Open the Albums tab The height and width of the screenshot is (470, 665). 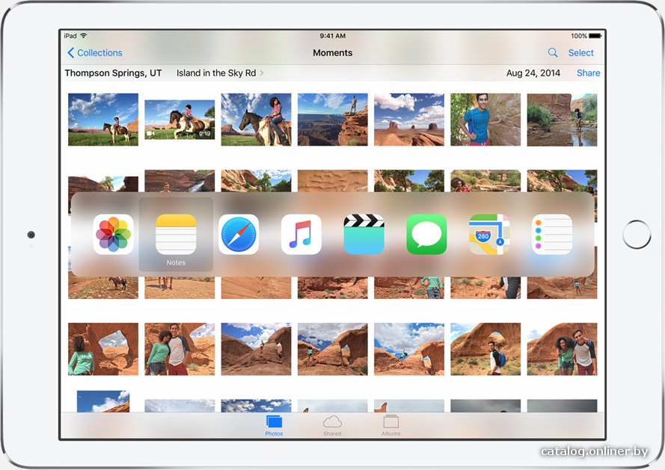(390, 425)
